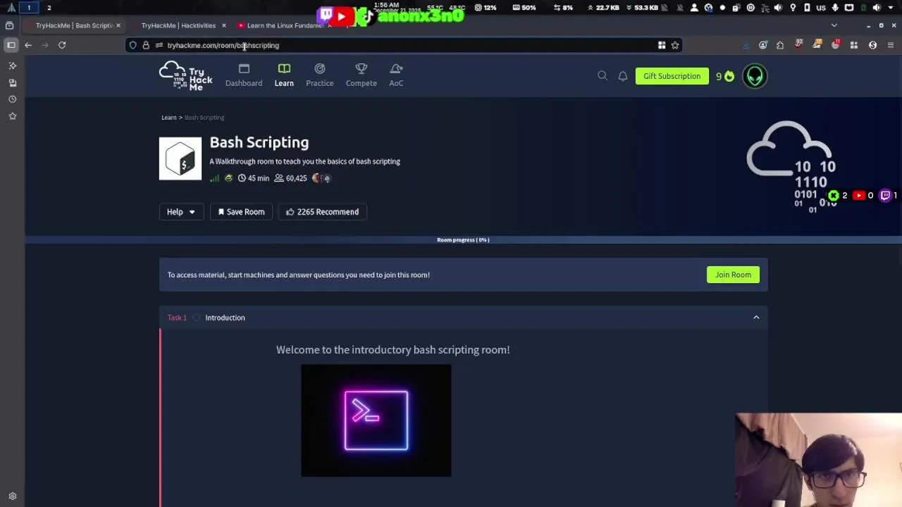Click the lightbulb icon in system tray
Screen dimensions: 902x507
click(793, 8)
